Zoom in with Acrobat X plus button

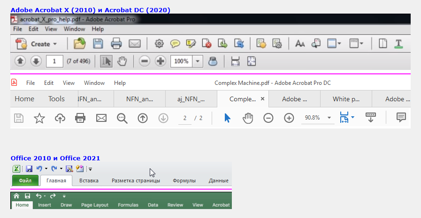coord(161,61)
